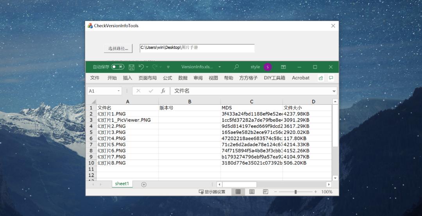Click vertical scrollbar down arrow

[335, 178]
